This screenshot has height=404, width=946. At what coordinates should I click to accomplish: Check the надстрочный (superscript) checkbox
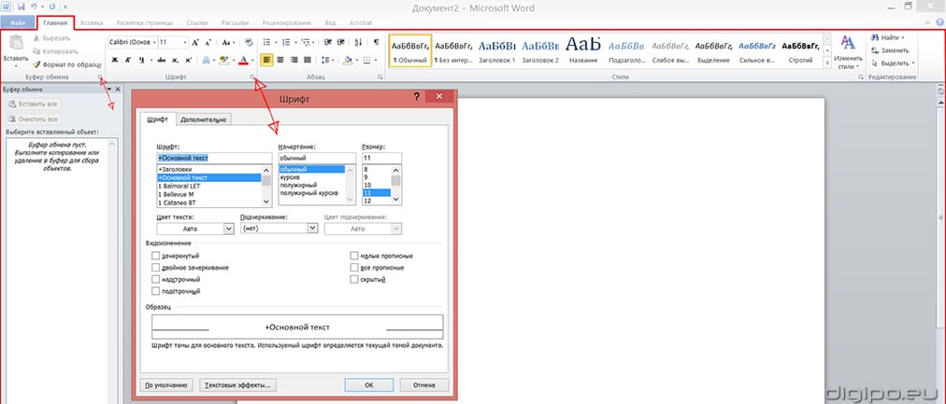tap(155, 279)
